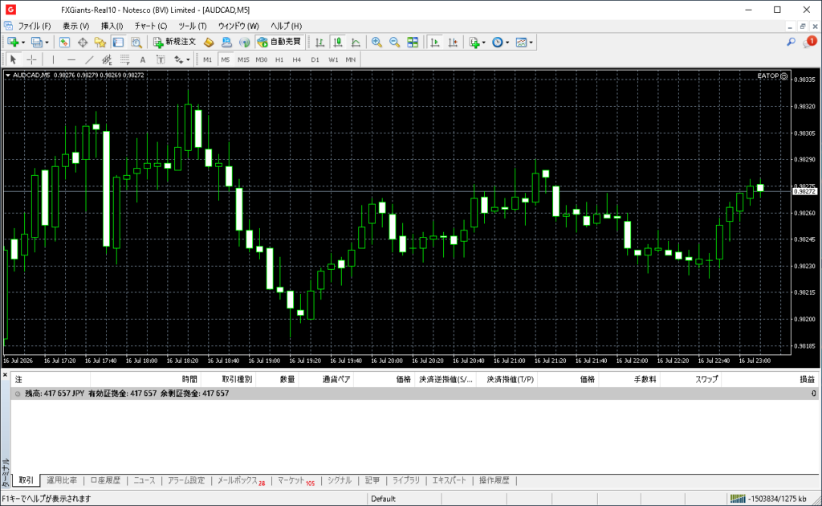Click the 新規注文 new order button
822x506 pixels.
pos(174,43)
